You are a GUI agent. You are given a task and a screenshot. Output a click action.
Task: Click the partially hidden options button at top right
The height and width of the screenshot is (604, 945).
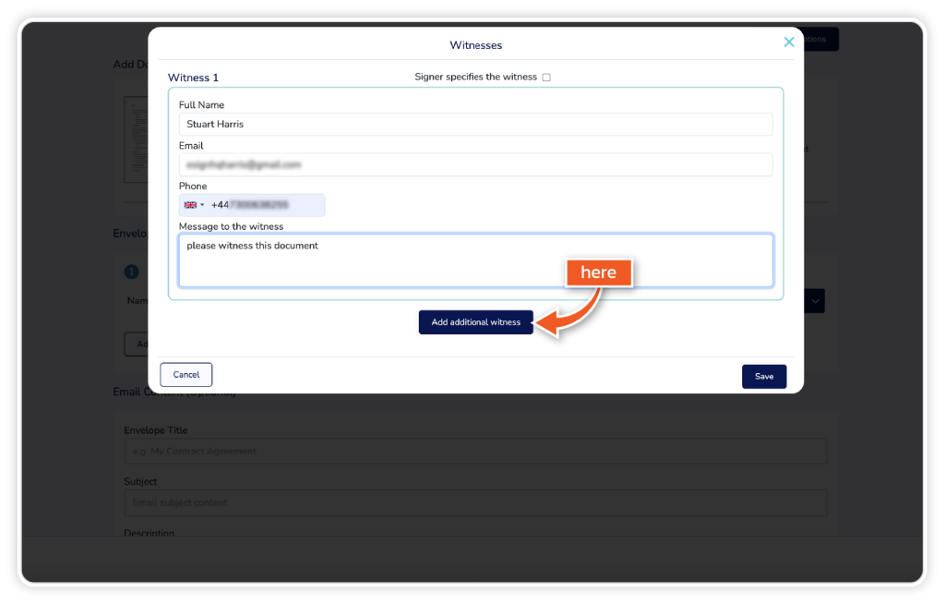pos(820,40)
